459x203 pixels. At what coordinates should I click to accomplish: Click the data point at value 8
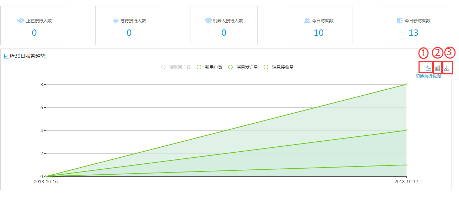[406, 84]
